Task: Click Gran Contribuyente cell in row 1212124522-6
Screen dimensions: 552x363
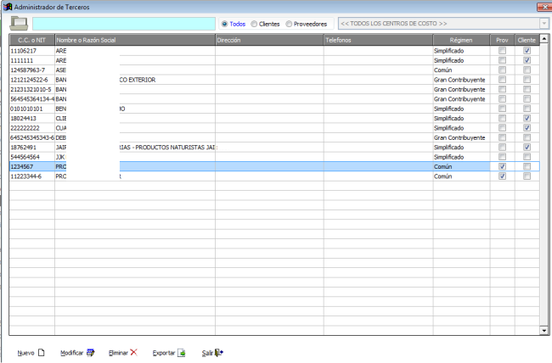Action: (x=459, y=80)
